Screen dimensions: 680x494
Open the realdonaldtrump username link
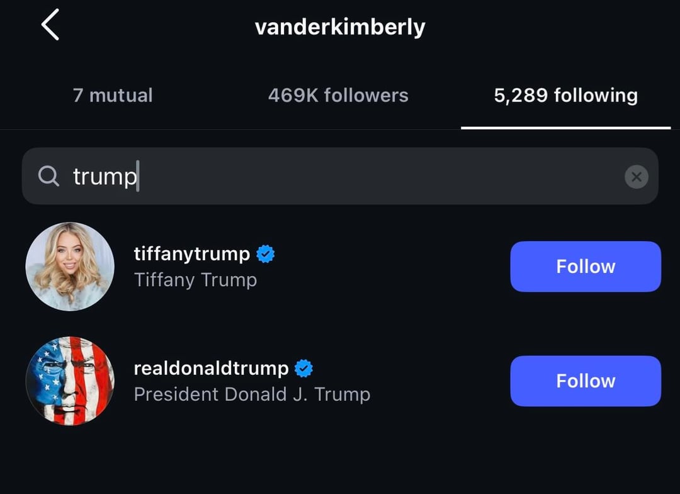pyautogui.click(x=212, y=368)
